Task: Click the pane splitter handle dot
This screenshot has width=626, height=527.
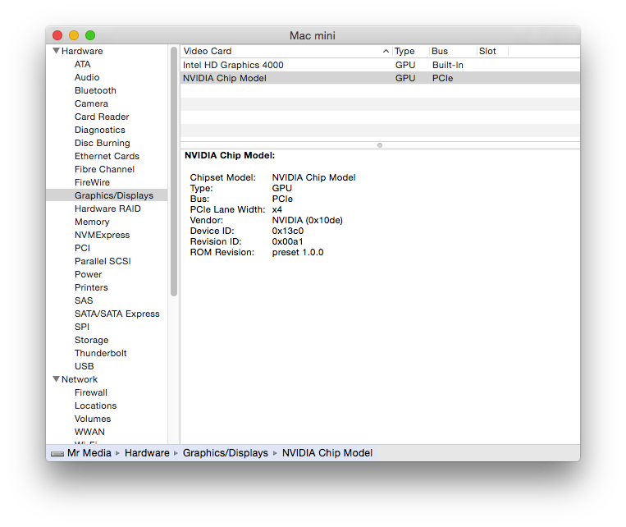Action: click(x=380, y=145)
